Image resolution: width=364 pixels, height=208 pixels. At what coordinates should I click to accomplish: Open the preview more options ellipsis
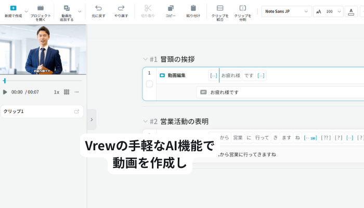[76, 92]
